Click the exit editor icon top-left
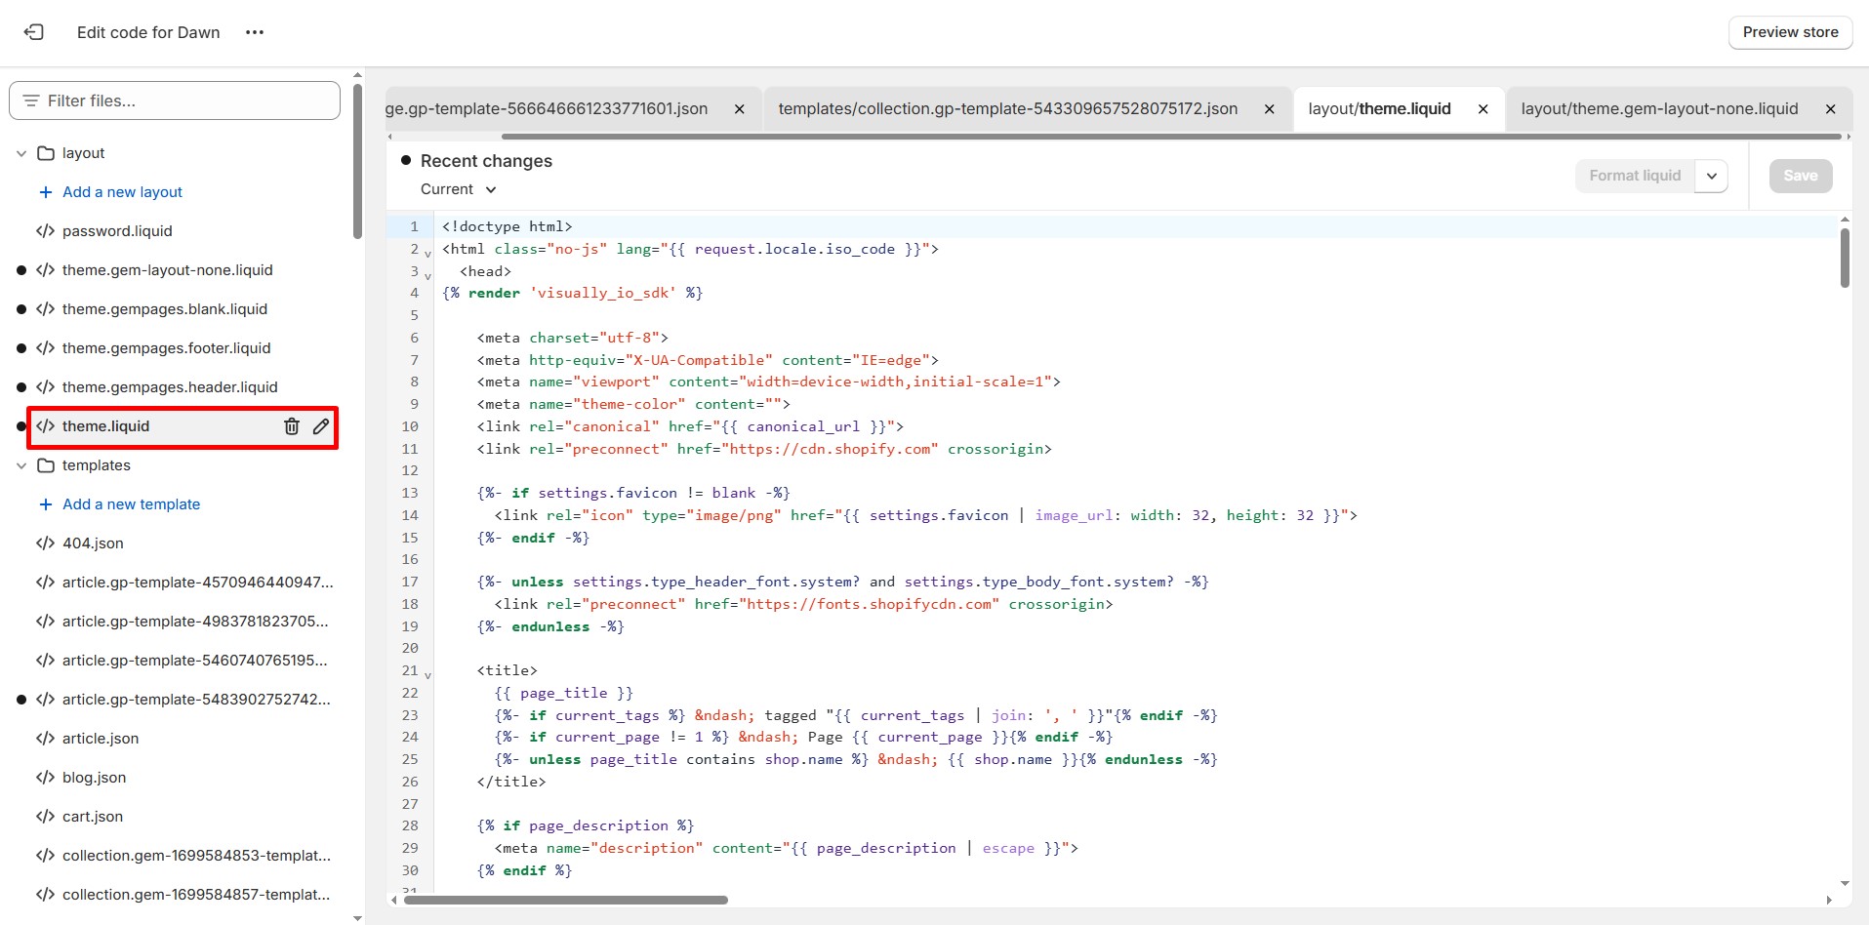This screenshot has width=1869, height=925. pos(34,32)
